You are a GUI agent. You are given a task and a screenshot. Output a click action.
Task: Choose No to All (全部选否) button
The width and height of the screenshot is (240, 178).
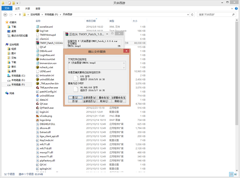coord(90,101)
